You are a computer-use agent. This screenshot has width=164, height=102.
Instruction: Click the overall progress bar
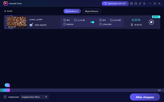tap(82, 90)
